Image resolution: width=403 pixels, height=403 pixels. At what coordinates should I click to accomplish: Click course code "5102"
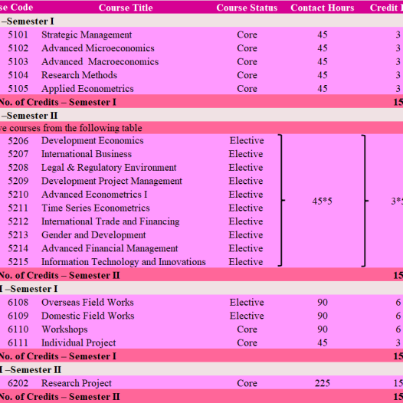18,48
